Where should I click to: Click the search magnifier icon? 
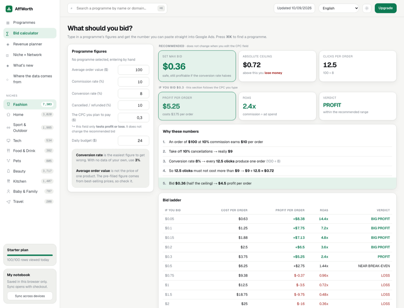coord(71,8)
